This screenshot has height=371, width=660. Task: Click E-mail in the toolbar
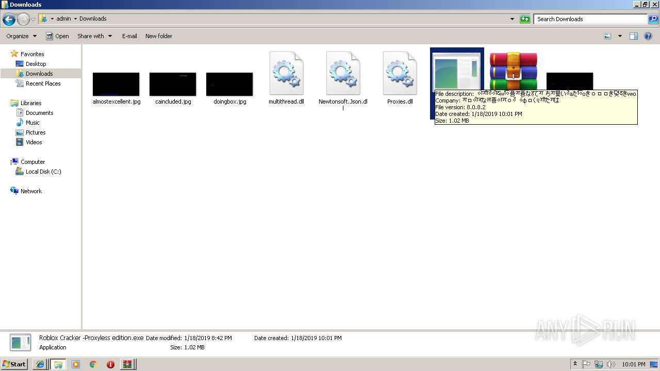click(x=129, y=36)
